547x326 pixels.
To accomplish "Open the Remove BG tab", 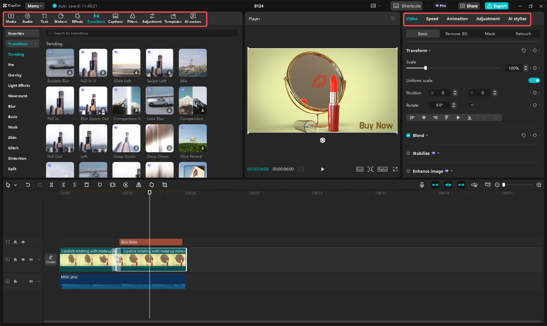I will [456, 34].
